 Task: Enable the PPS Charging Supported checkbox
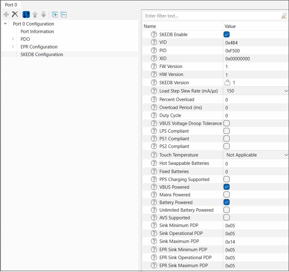tap(227, 179)
